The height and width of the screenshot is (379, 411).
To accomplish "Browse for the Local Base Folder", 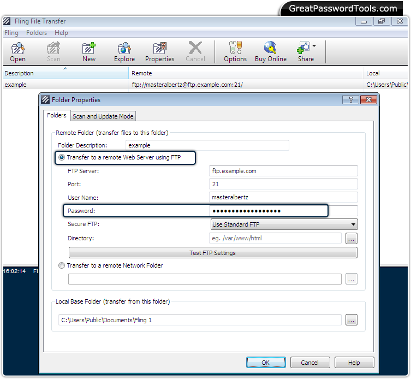I will tap(352, 320).
